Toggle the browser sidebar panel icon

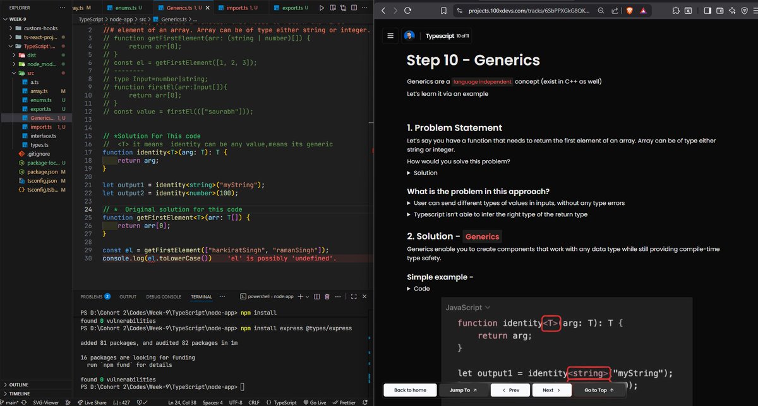[707, 11]
